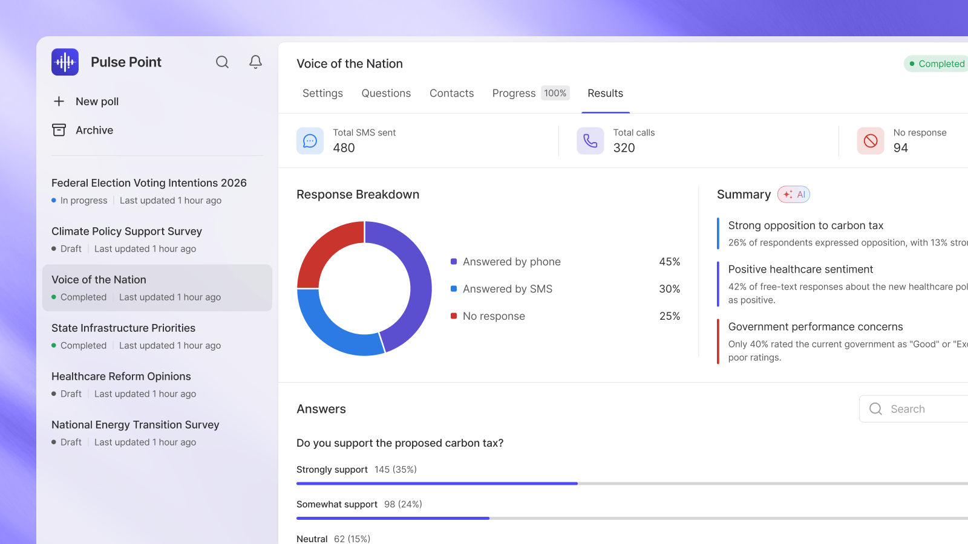Click the In progress status under Federal Election

pyautogui.click(x=79, y=201)
